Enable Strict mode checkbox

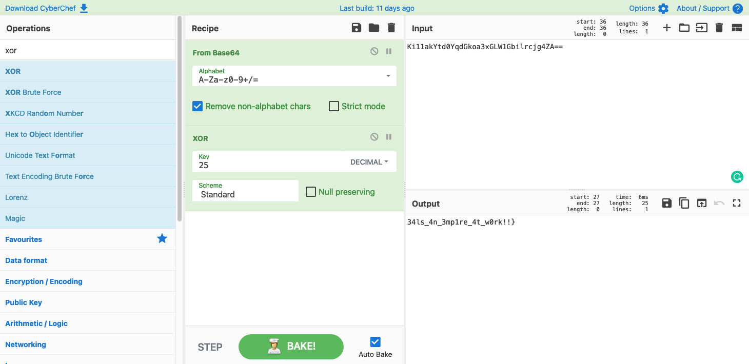point(334,106)
